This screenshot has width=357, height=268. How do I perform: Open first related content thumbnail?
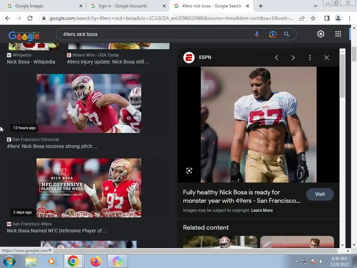click(x=220, y=242)
